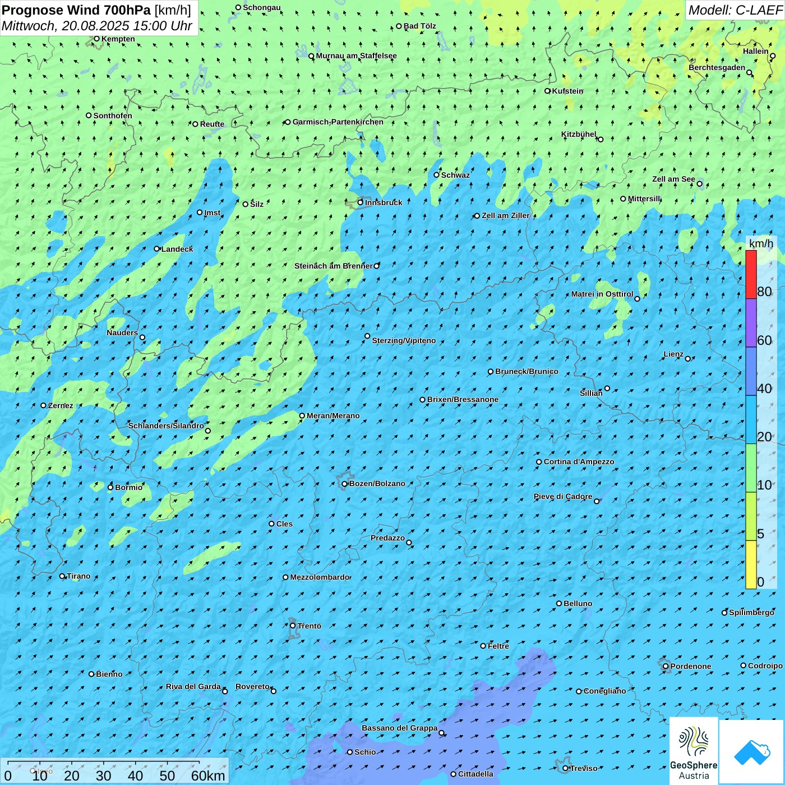The image size is (785, 785).
Task: Click the 'Zernez' label
Action: [x=61, y=405]
